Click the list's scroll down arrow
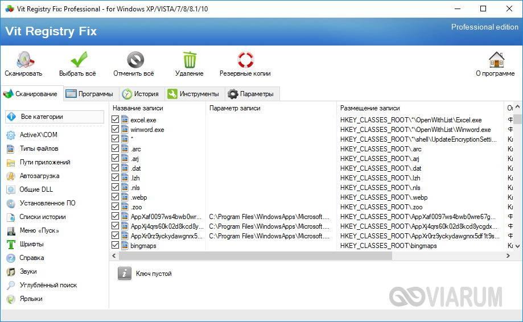This screenshot has width=523, height=322. pos(517,246)
